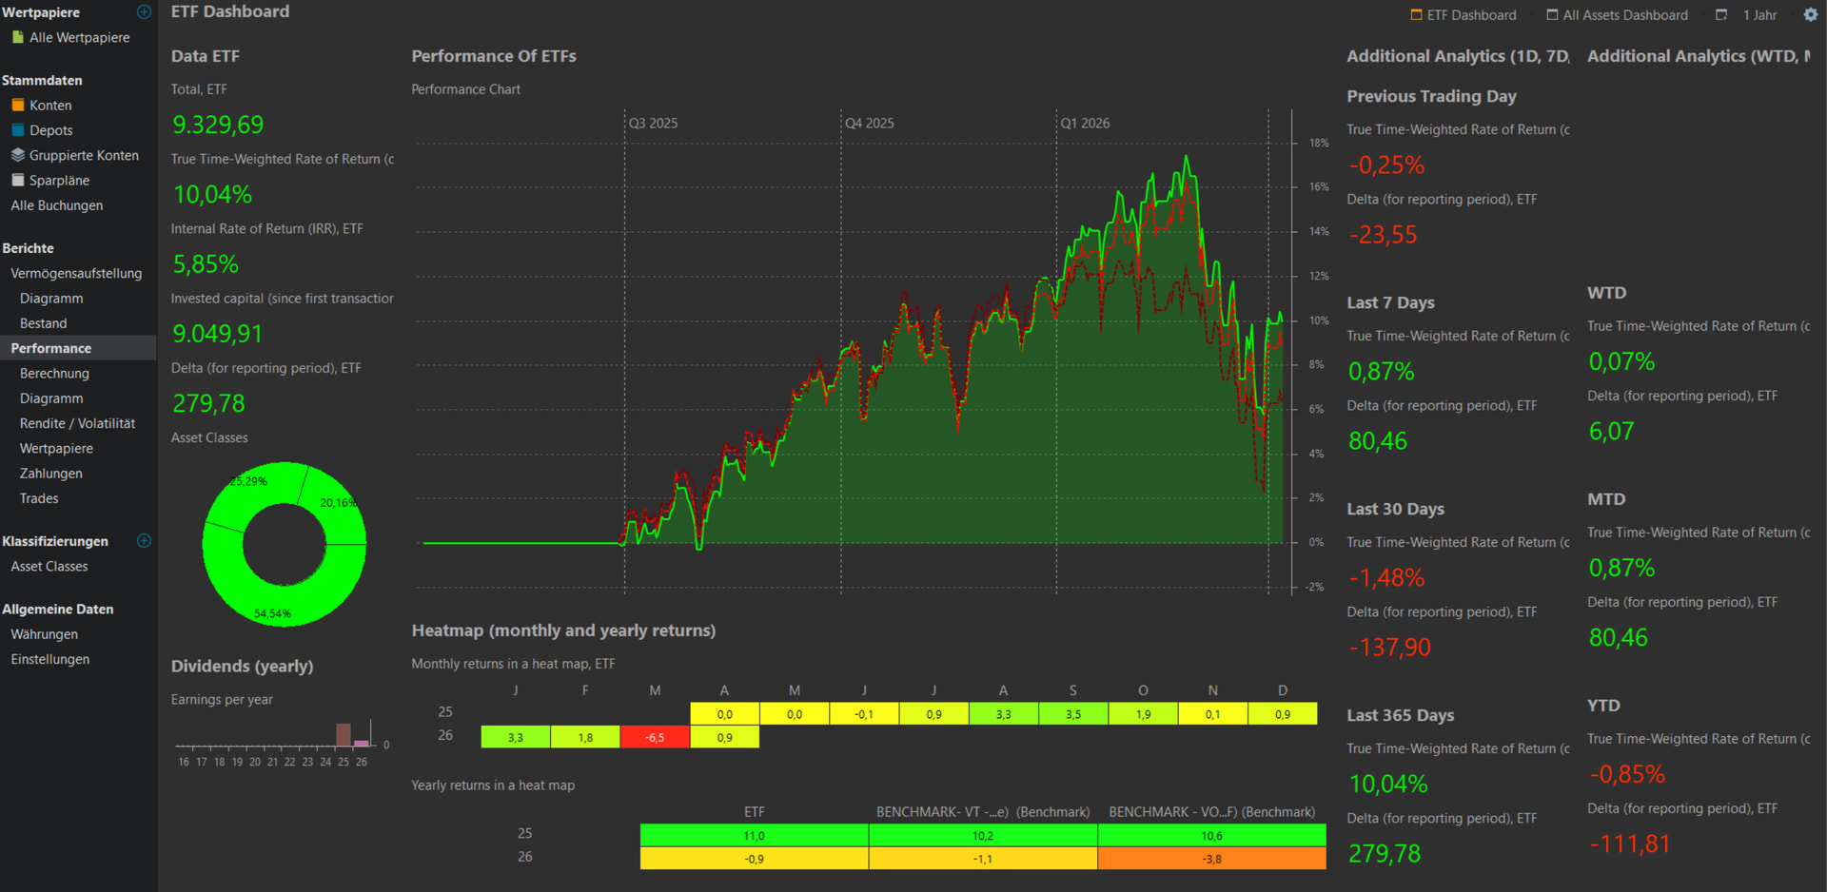Screen dimensions: 1827x892
Task: Switch to the All Assets Dashboard tab
Action: click(1617, 15)
